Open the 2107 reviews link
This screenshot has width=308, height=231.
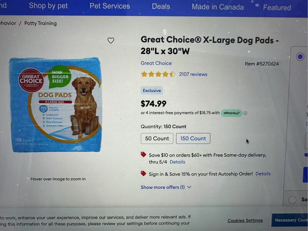pos(193,74)
